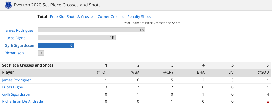Click James Rodriguez chart label link
This screenshot has height=105, width=272.
click(x=19, y=30)
